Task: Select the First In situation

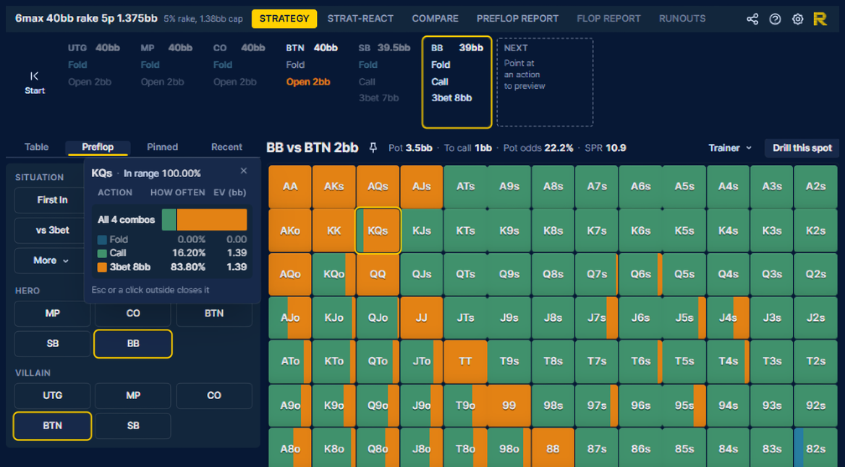Action: pos(52,200)
